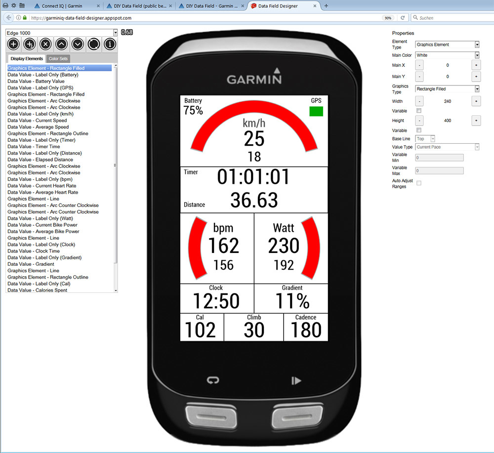
Task: Click the browser URL address bar
Action: tap(205, 18)
